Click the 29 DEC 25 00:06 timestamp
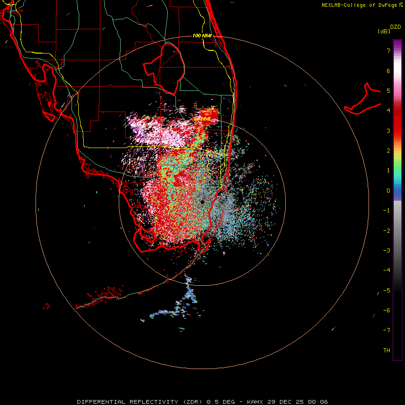 coord(297,402)
